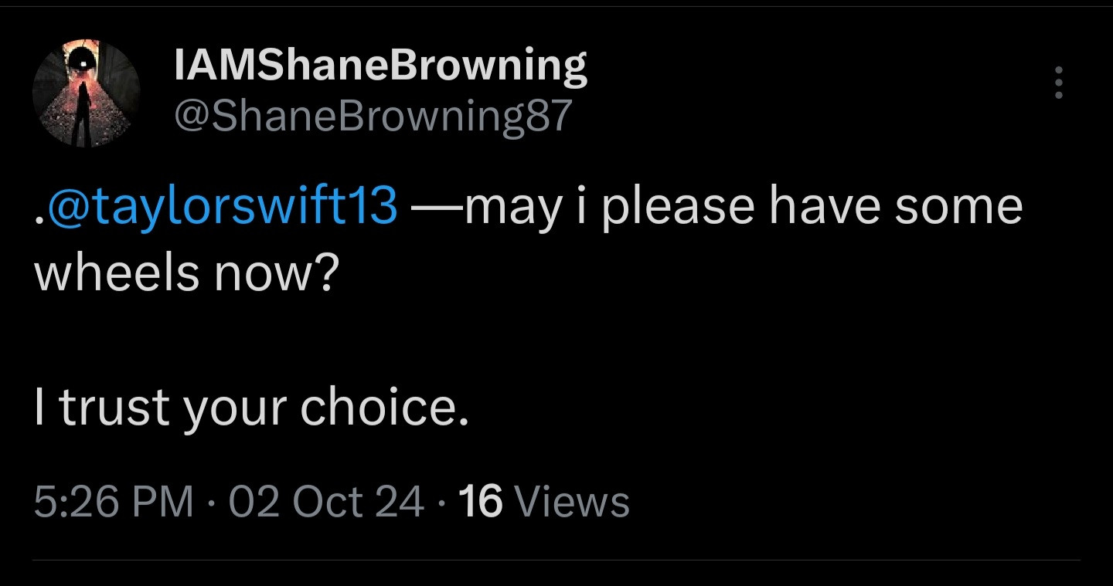Screen dimensions: 1113x586
Task: Open the three-dot more options menu
Action: click(x=1059, y=82)
